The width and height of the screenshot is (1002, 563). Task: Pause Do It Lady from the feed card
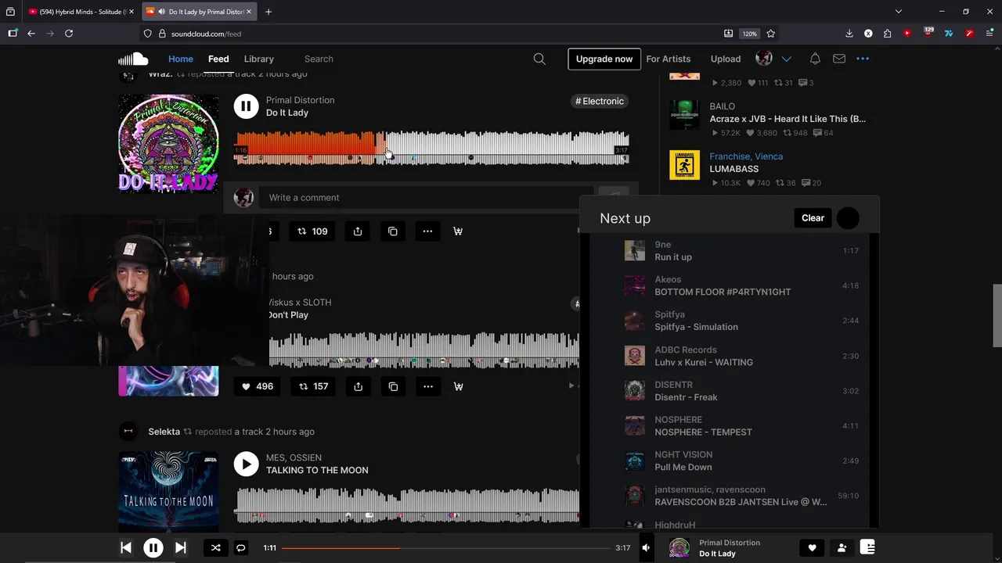(246, 106)
